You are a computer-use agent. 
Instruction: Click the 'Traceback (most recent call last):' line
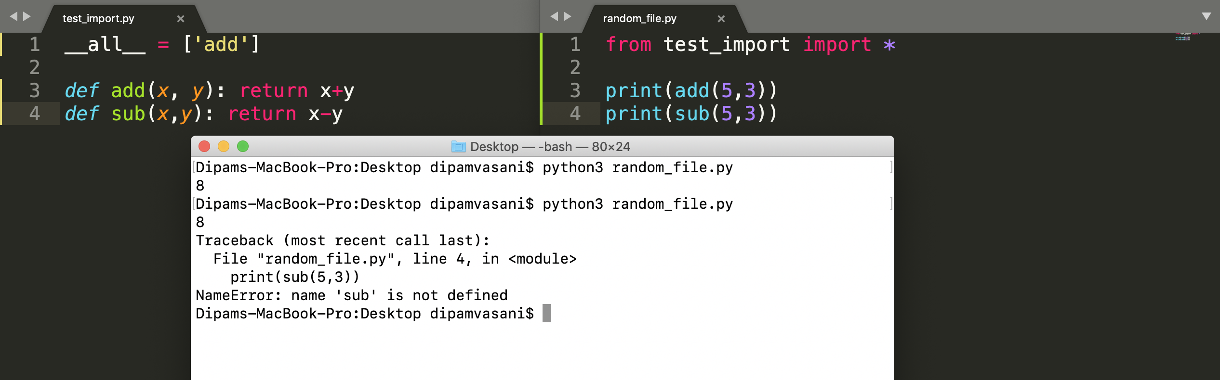coord(343,241)
